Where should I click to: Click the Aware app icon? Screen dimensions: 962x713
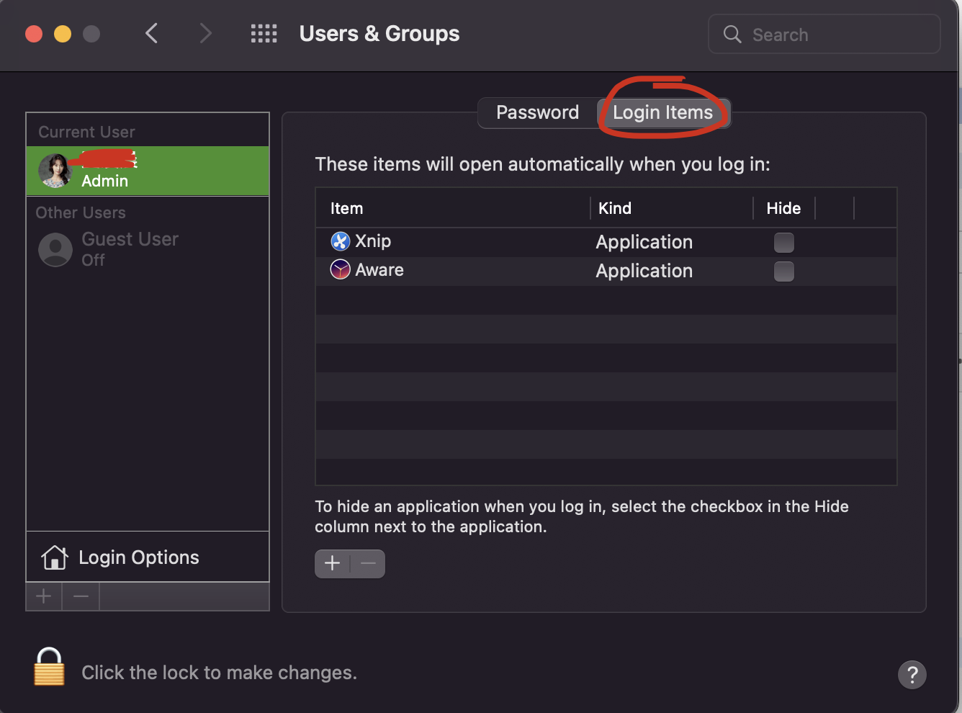point(340,270)
